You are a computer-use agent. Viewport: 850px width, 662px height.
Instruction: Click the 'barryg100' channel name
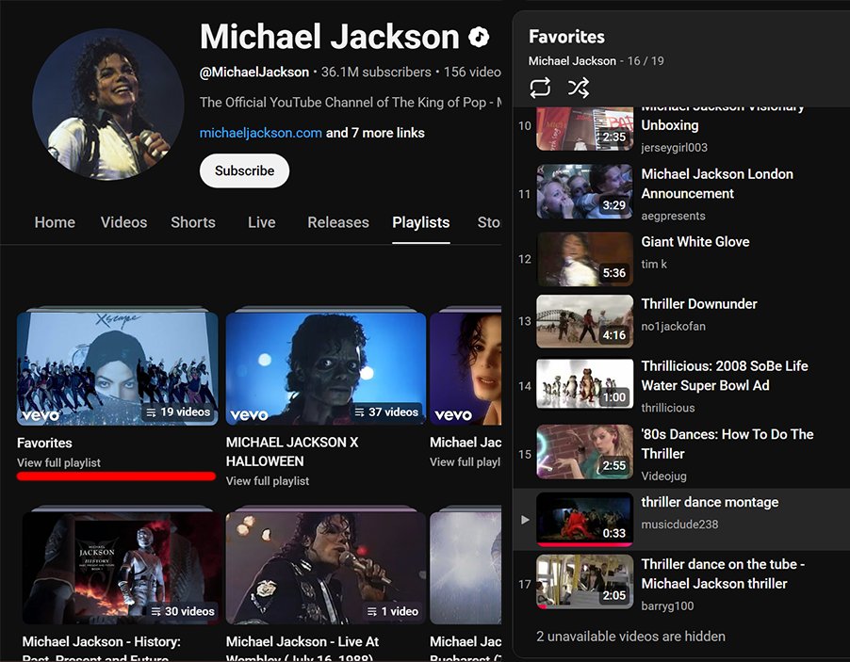667,606
